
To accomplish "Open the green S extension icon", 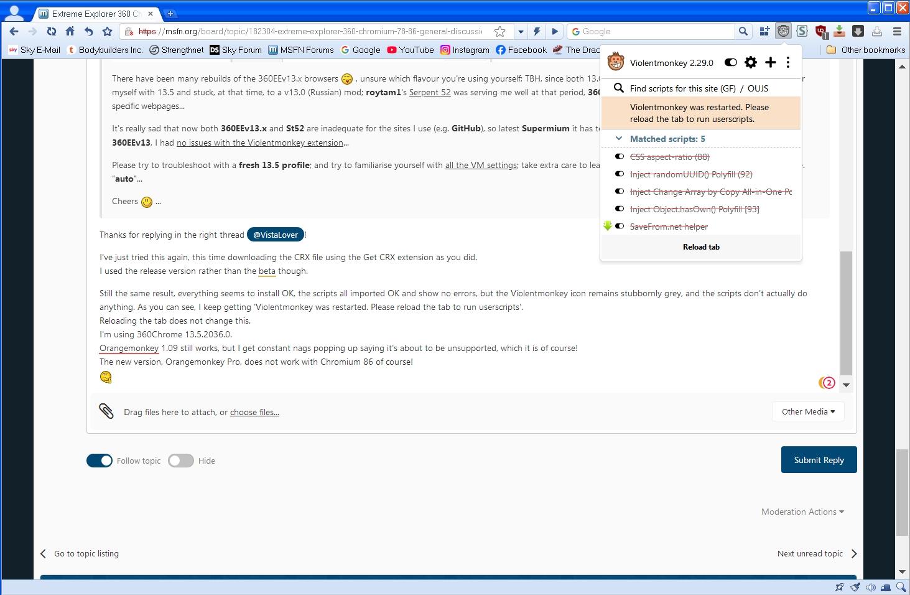I will pos(802,31).
